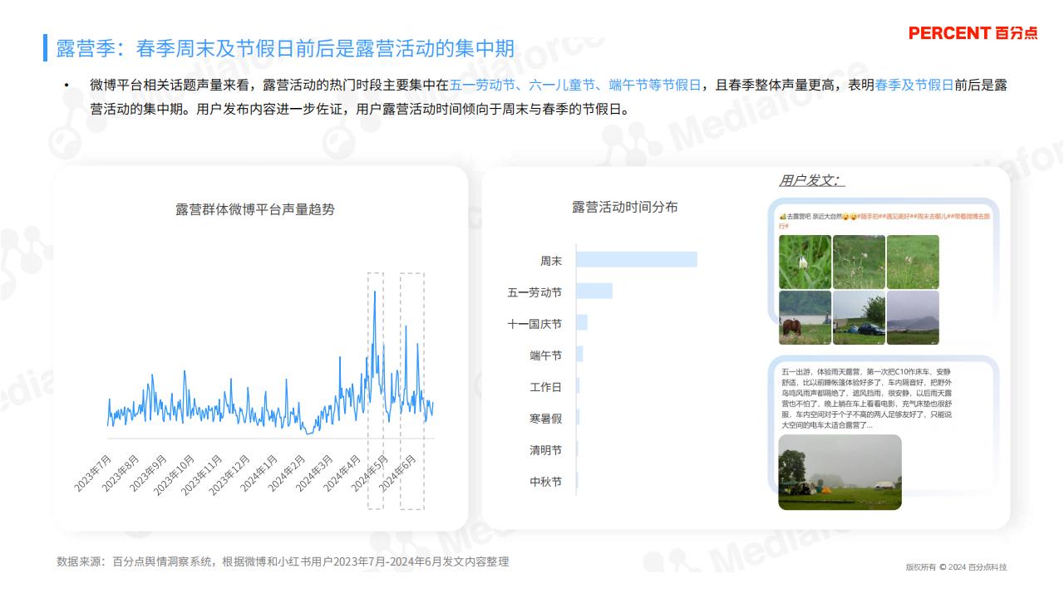Image resolution: width=1064 pixels, height=598 pixels.
Task: Select the slide title beginning 露营季
Action: tap(285, 48)
